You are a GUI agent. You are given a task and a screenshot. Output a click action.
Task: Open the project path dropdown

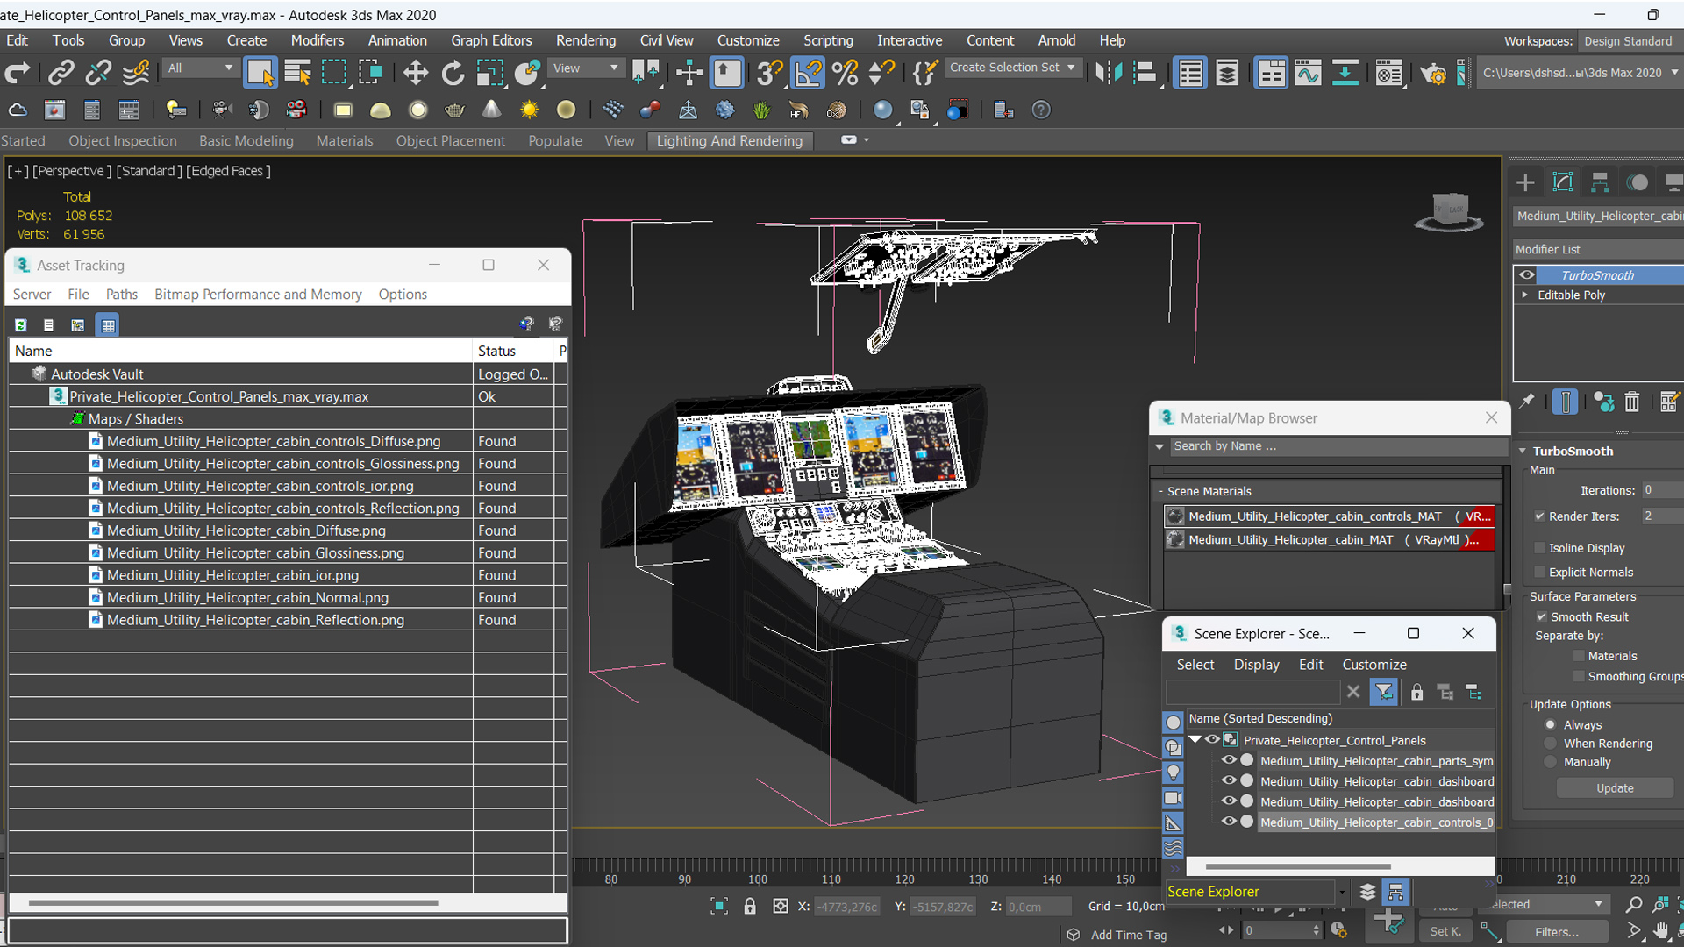[1673, 73]
